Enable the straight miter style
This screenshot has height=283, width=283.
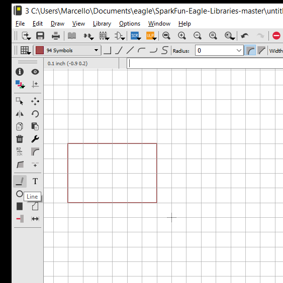pos(261,50)
